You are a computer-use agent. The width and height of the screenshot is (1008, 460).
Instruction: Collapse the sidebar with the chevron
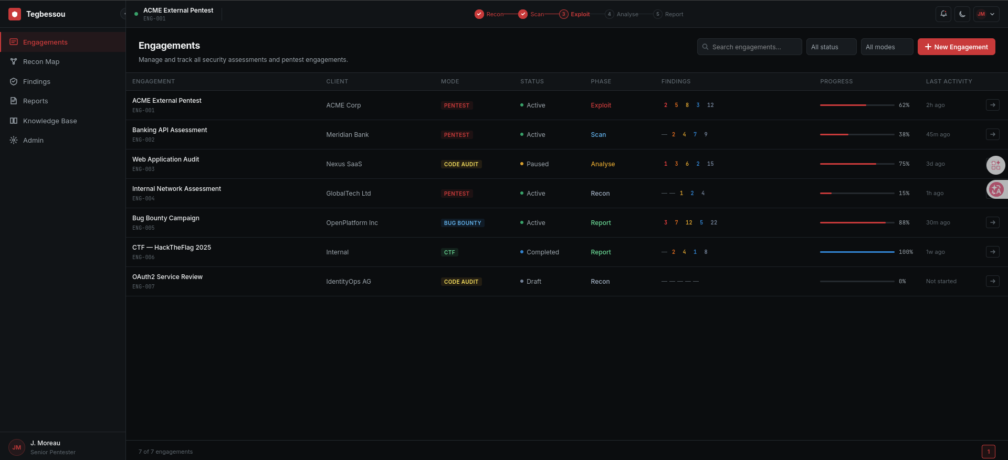[124, 14]
